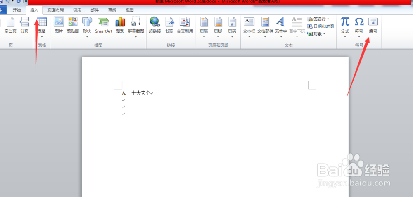This screenshot has width=413, height=197.
Task: Insert a page break (分页)
Action: (24, 26)
